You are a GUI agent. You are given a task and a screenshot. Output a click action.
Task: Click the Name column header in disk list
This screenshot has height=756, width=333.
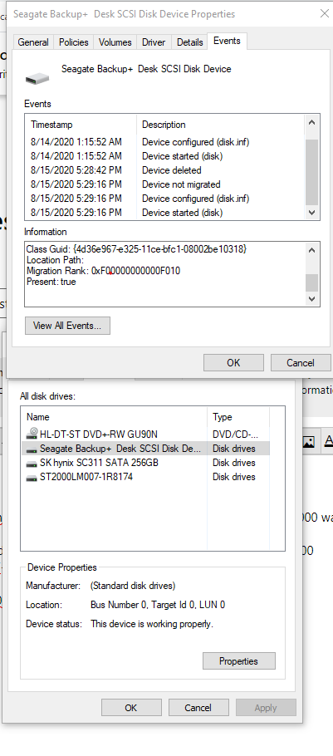tap(115, 417)
